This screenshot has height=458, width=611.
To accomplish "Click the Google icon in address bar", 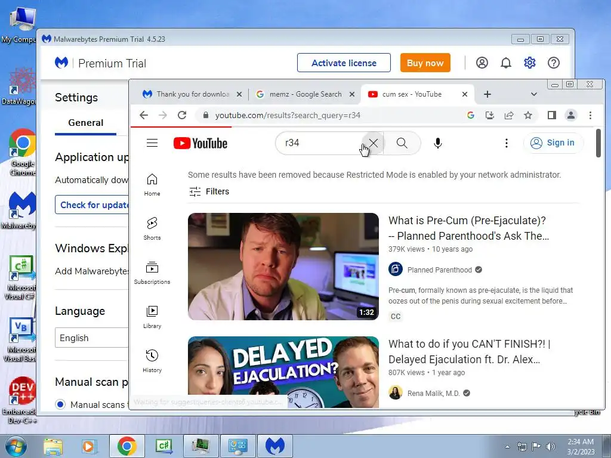I will (471, 115).
